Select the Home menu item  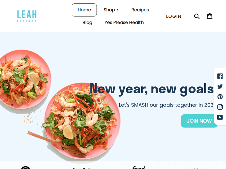pyautogui.click(x=84, y=10)
